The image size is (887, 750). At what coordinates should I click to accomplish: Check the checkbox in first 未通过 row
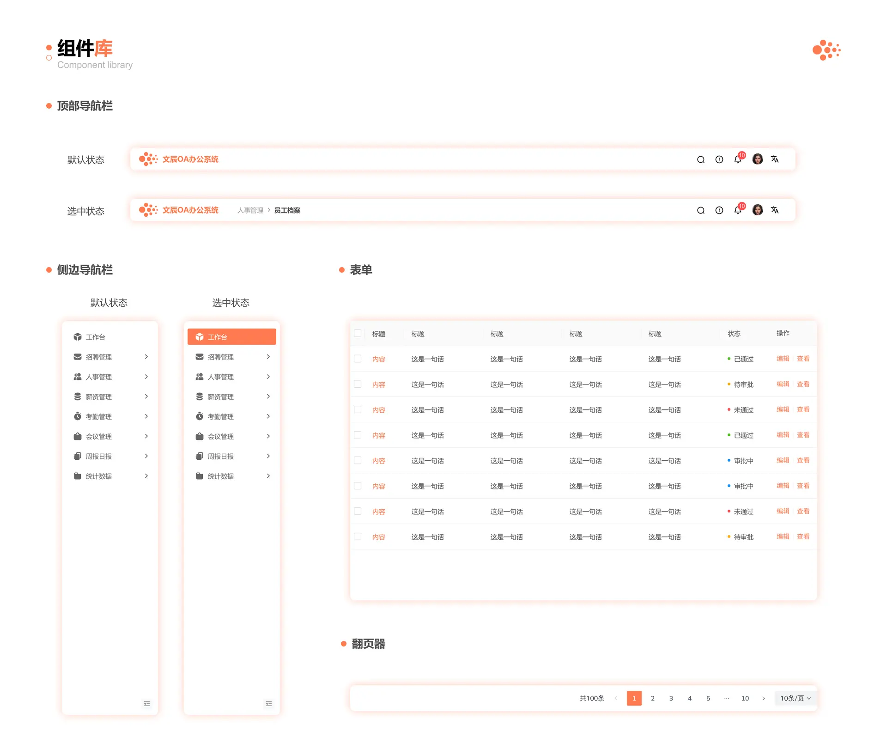click(358, 409)
